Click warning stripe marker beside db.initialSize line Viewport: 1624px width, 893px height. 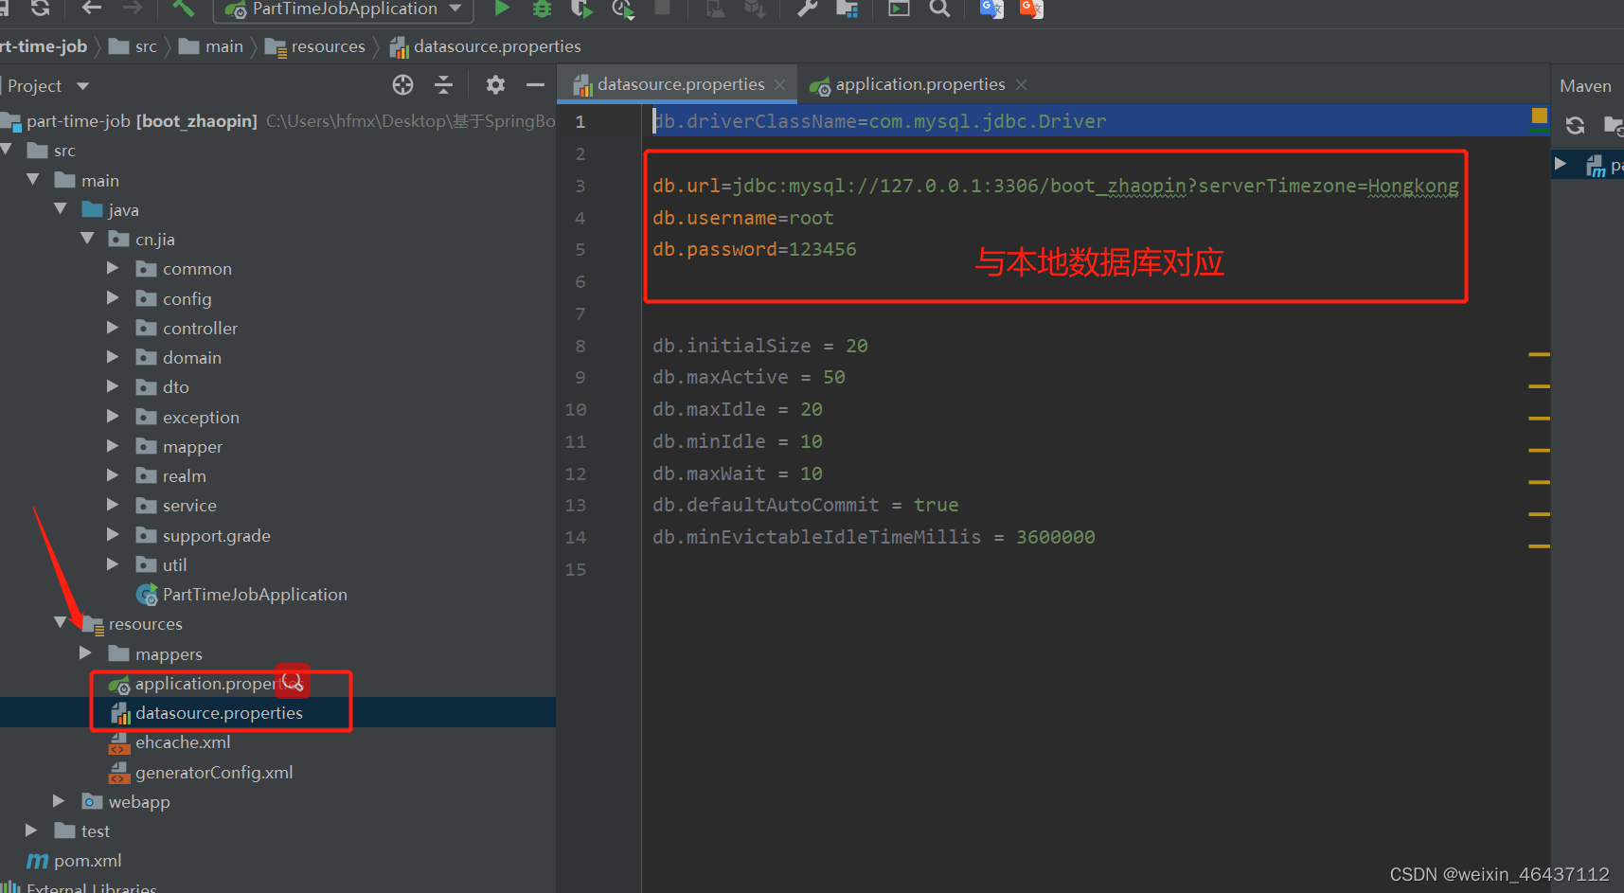click(x=1539, y=354)
